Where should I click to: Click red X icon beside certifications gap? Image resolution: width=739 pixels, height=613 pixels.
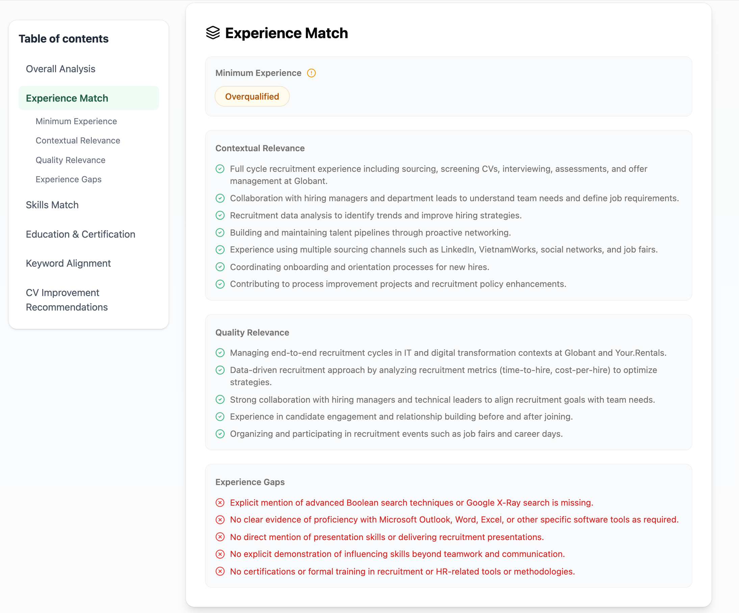[x=220, y=571]
